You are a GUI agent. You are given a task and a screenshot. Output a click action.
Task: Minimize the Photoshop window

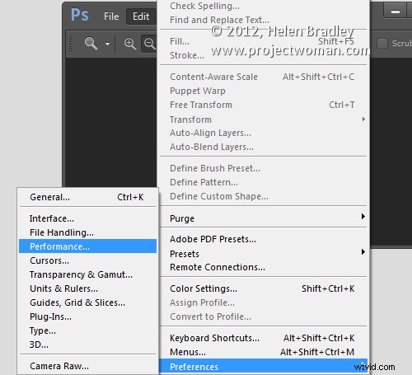coord(396,12)
